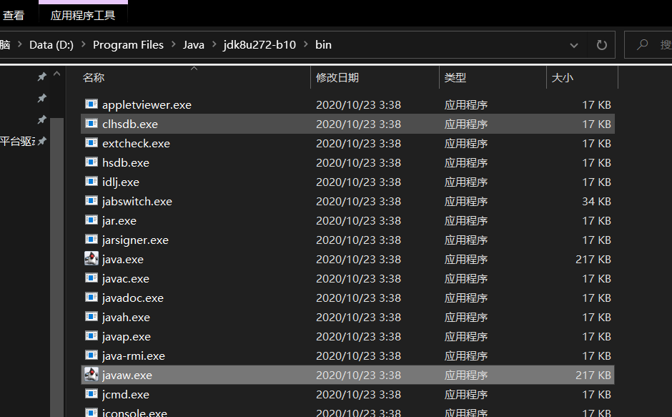The height and width of the screenshot is (417, 672).
Task: Sort by 名称 column header
Action: click(94, 78)
